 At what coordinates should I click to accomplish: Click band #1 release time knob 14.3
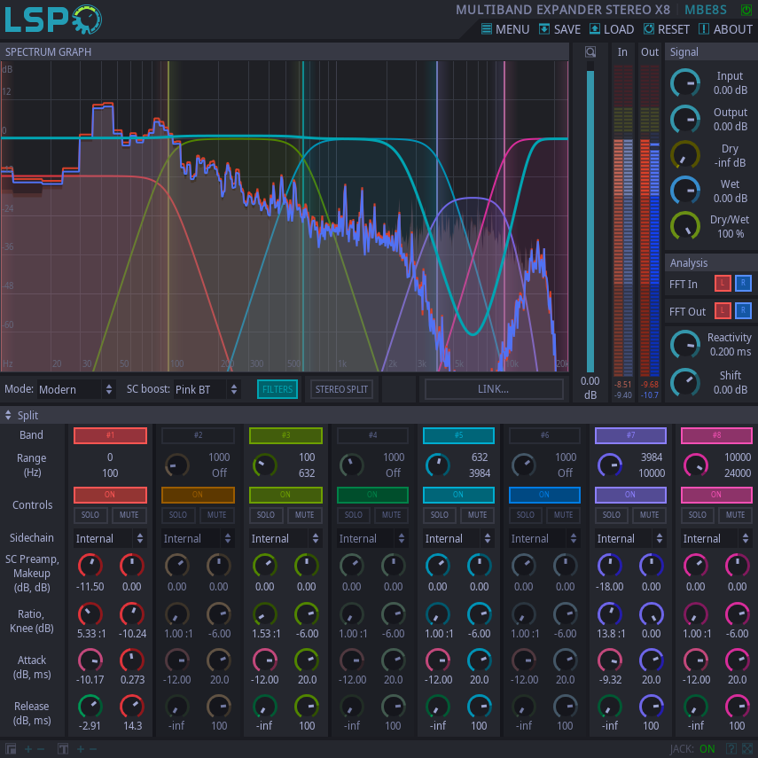pos(132,707)
